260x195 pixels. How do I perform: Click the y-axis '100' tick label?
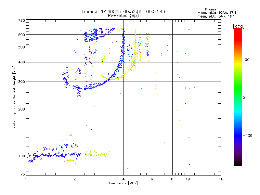pos(21,156)
